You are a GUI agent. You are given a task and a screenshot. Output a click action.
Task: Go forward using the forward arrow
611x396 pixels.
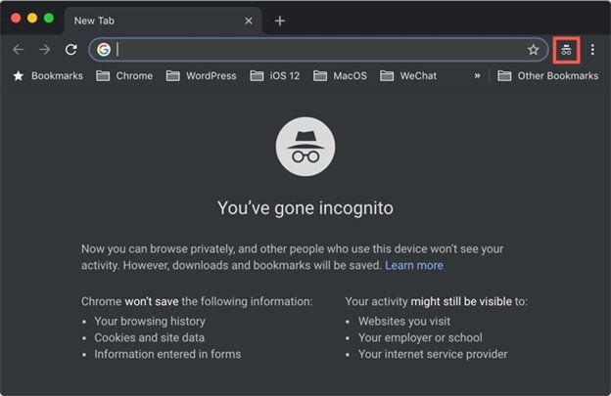45,50
